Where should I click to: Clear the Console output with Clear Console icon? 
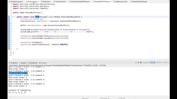coord(144,62)
